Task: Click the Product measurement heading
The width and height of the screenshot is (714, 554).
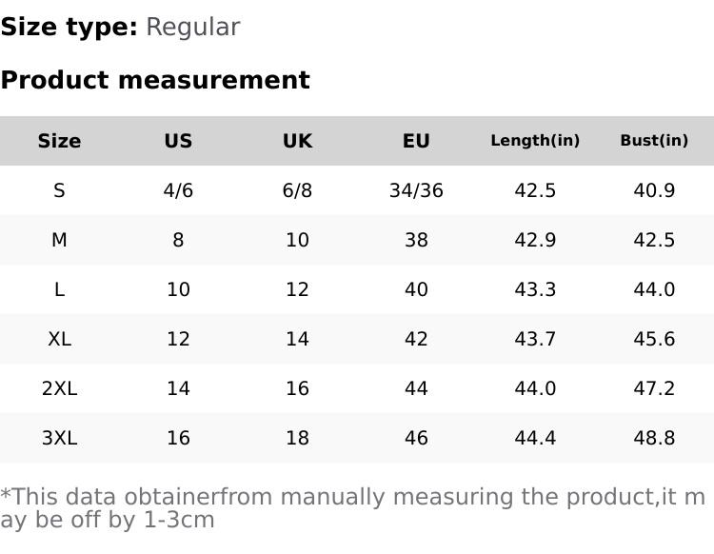Action: (155, 80)
